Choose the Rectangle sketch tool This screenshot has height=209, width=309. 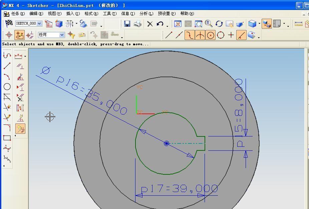pyautogui.click(x=7, y=138)
